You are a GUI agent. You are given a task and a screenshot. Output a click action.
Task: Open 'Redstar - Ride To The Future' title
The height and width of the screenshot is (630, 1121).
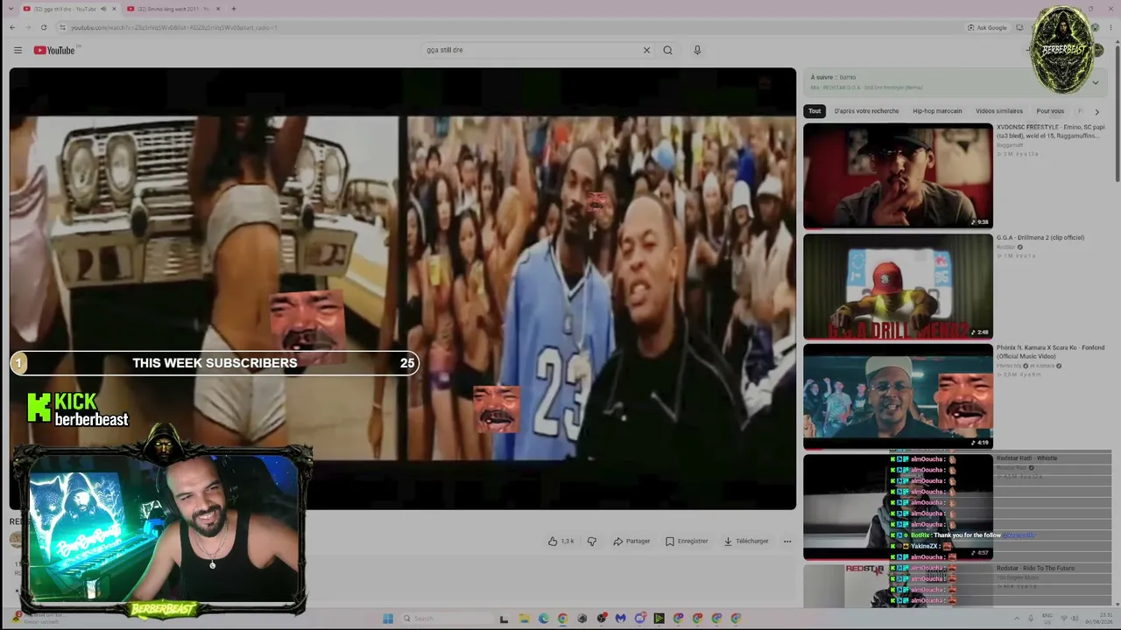[1035, 568]
